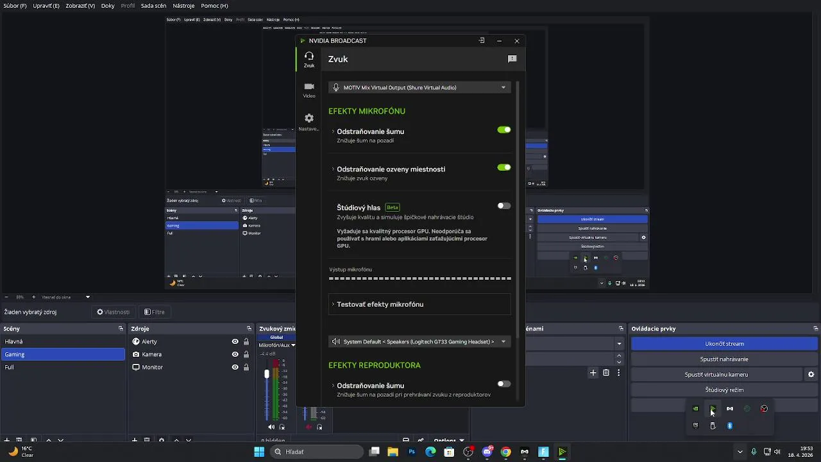This screenshot has width=821, height=462.
Task: Click the feedback icon next to Zvuk heading
Action: (512, 59)
